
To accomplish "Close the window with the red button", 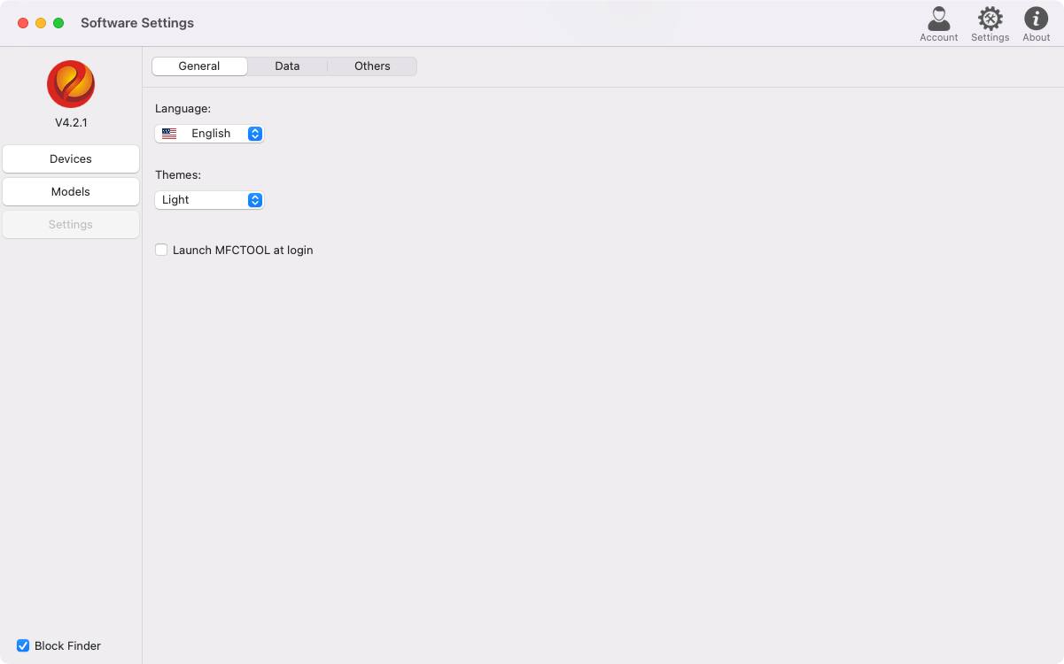I will (x=23, y=23).
